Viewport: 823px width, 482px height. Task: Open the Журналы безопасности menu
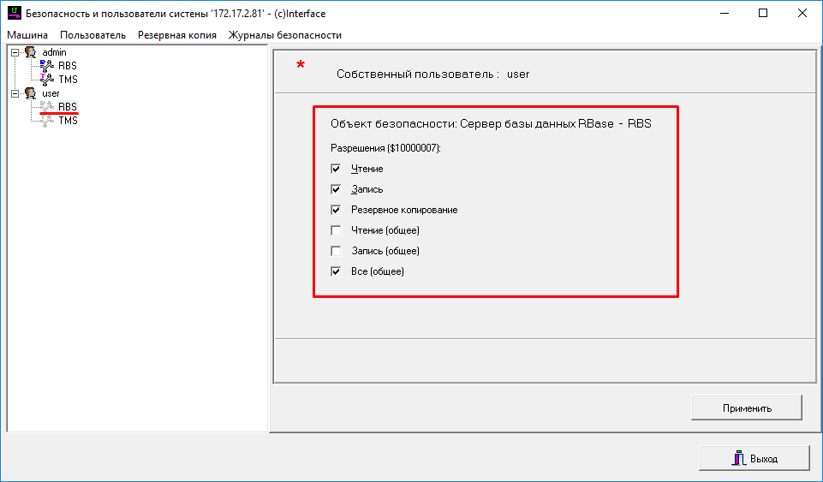tap(284, 35)
